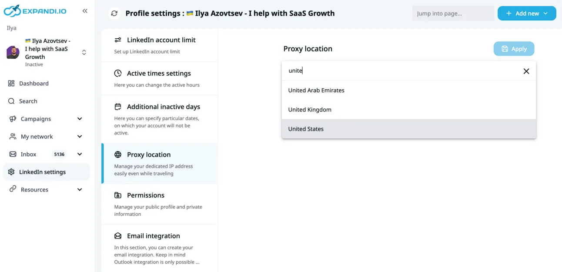Image resolution: width=562 pixels, height=272 pixels.
Task: Open Campaigns menu label
Action: coord(36,119)
